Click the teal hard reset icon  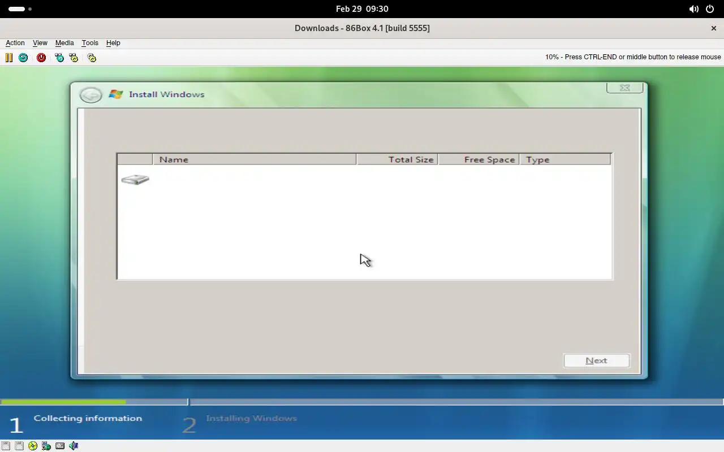[23, 58]
